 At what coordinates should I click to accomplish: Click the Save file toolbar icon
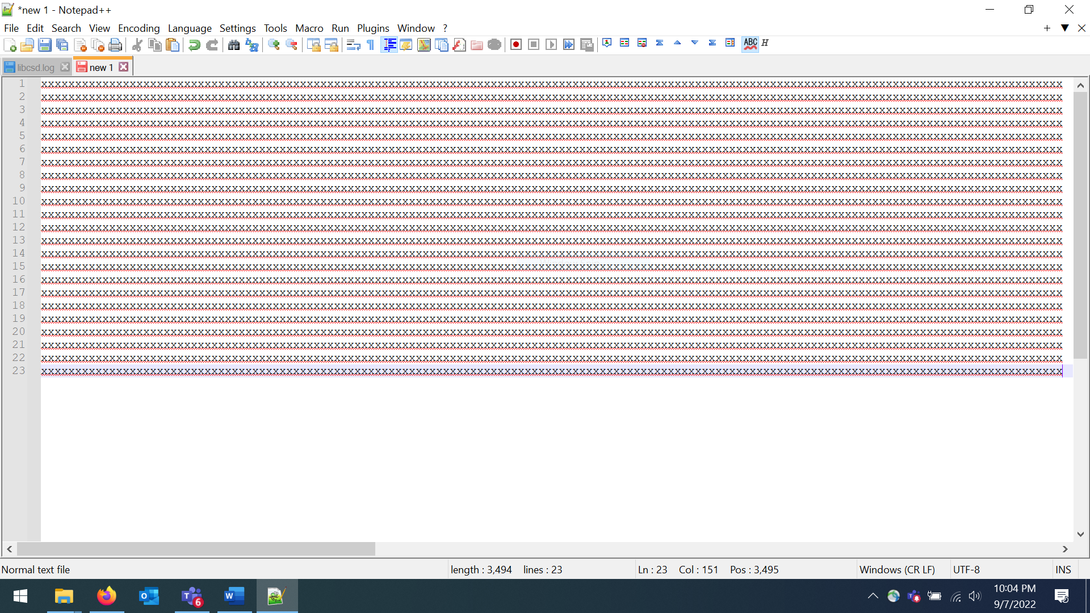coord(44,45)
